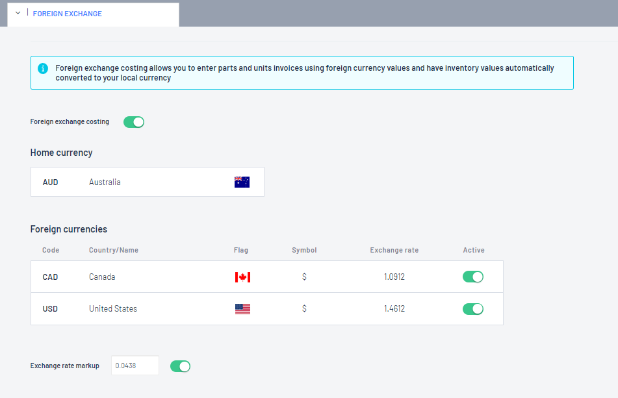Click the Home currency heading

[x=62, y=153]
